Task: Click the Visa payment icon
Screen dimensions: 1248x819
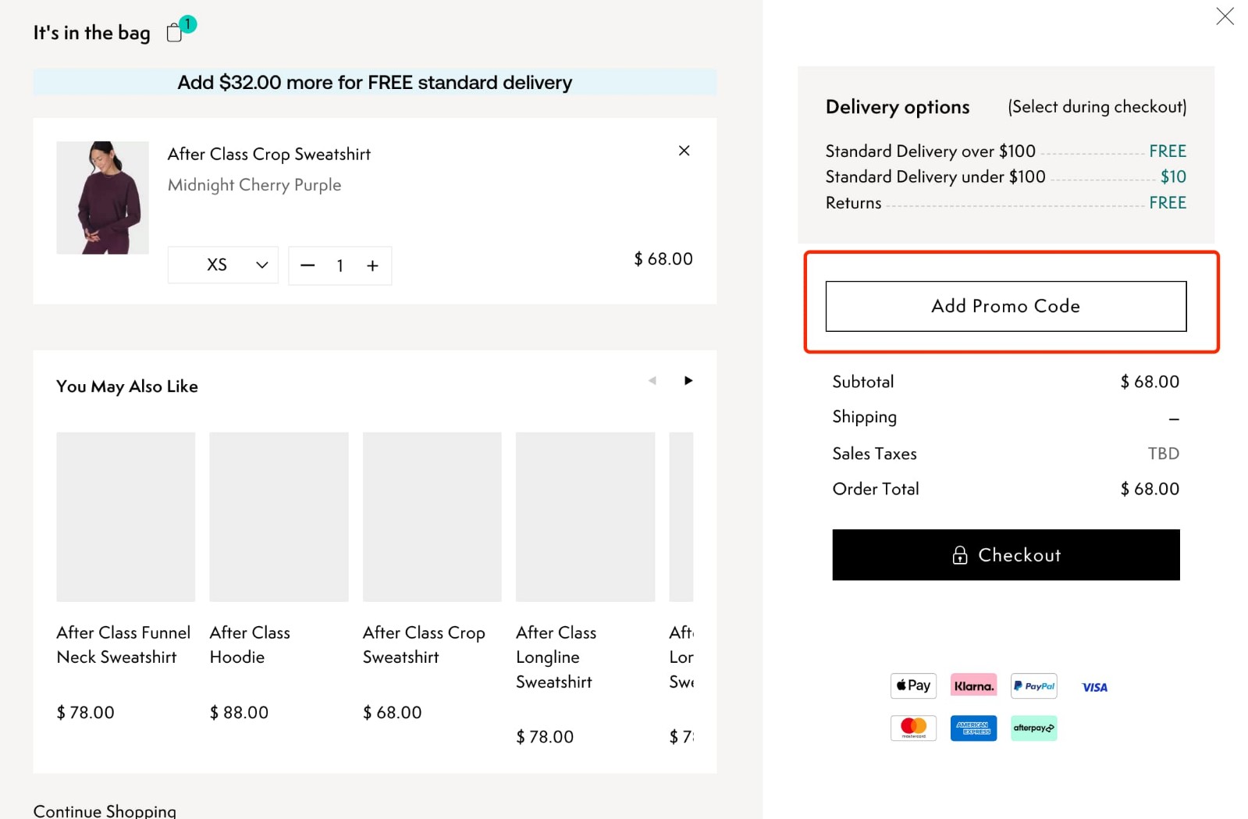Action: [x=1093, y=687]
